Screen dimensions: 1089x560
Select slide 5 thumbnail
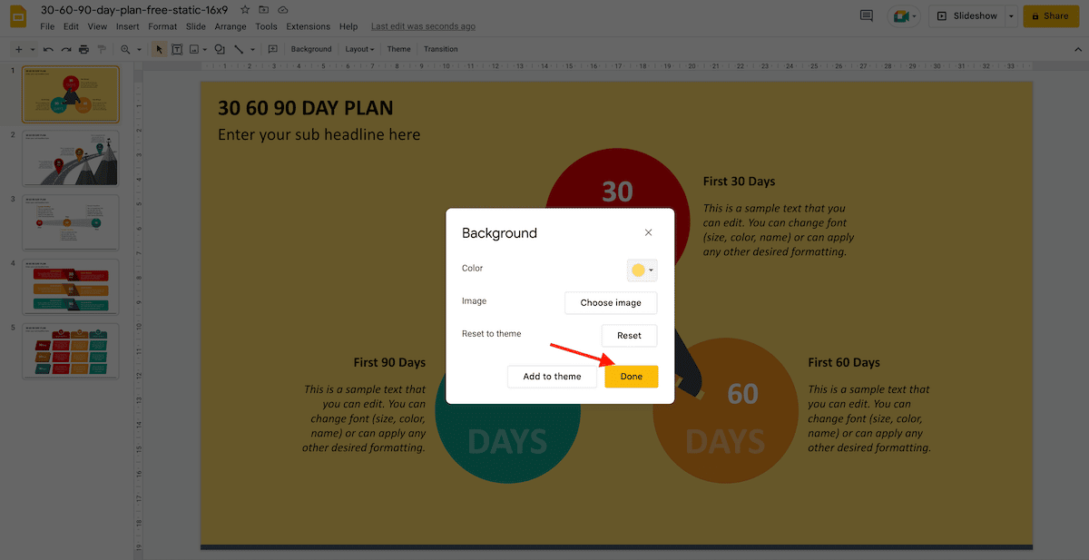click(x=71, y=351)
